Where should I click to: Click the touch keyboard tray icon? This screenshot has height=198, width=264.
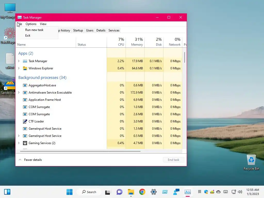(x=226, y=192)
